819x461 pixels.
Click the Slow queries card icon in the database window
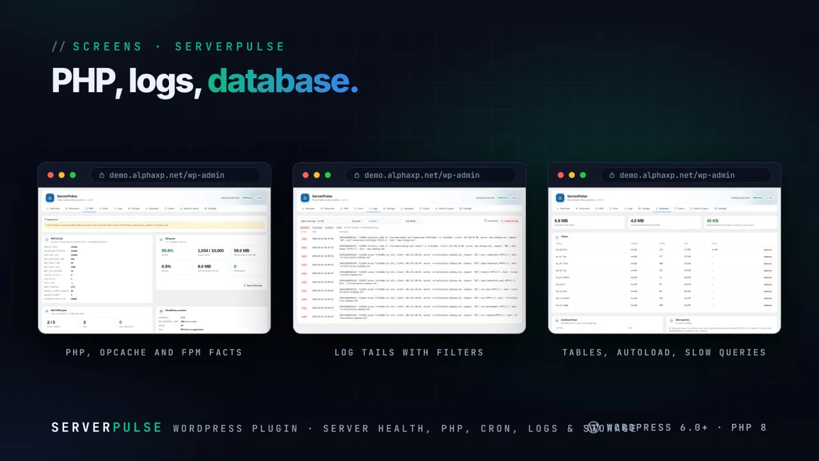pos(671,320)
